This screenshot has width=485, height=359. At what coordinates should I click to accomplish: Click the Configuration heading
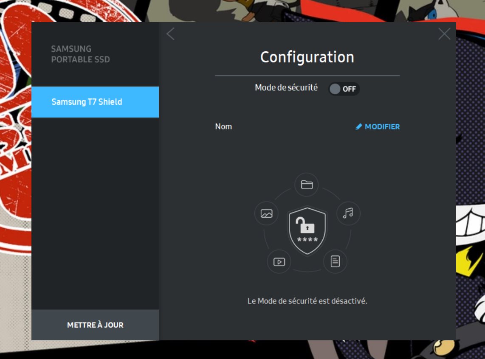tap(307, 57)
